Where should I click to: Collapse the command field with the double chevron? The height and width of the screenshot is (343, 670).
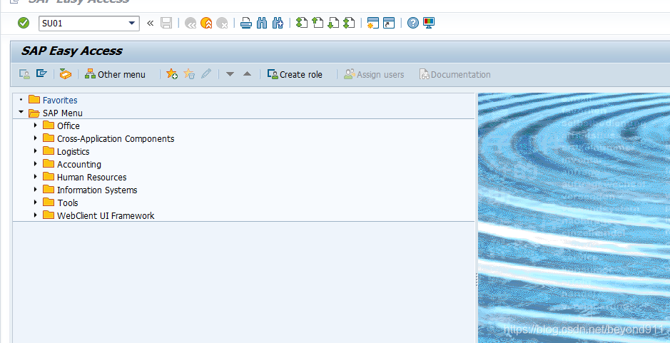[x=150, y=23]
